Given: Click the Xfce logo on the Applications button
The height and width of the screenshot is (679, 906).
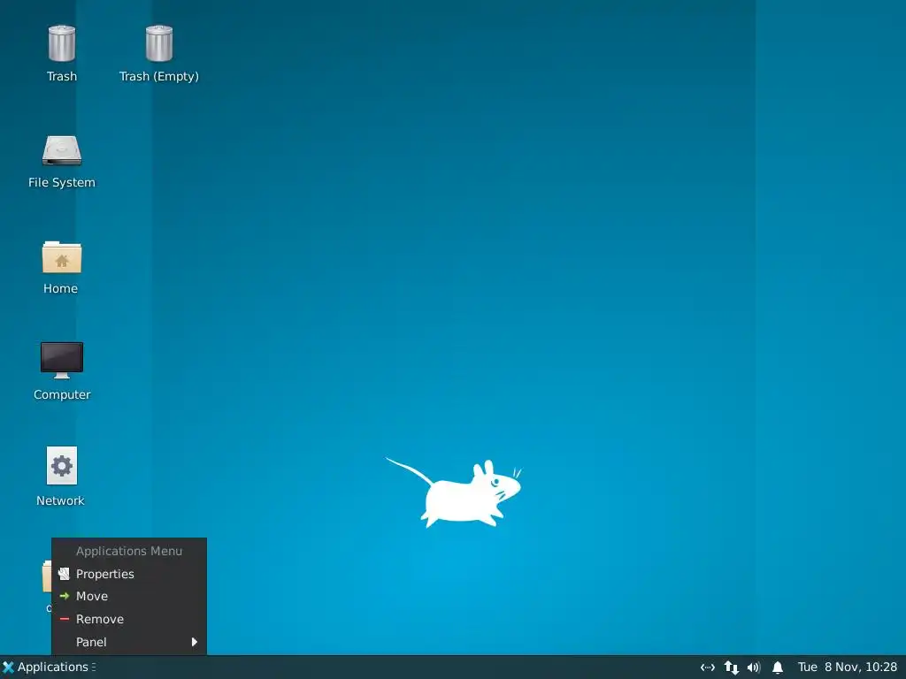Looking at the screenshot, I should (8, 667).
